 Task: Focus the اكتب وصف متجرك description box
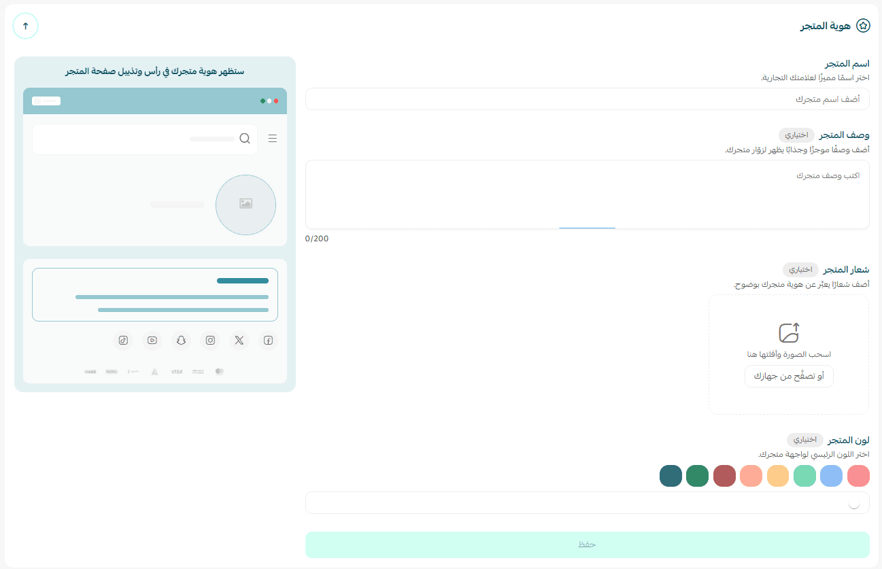pyautogui.click(x=588, y=194)
